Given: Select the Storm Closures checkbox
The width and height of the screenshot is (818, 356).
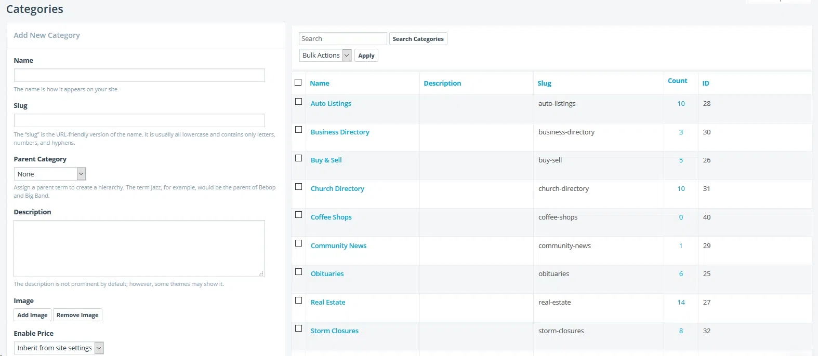Looking at the screenshot, I should (298, 328).
